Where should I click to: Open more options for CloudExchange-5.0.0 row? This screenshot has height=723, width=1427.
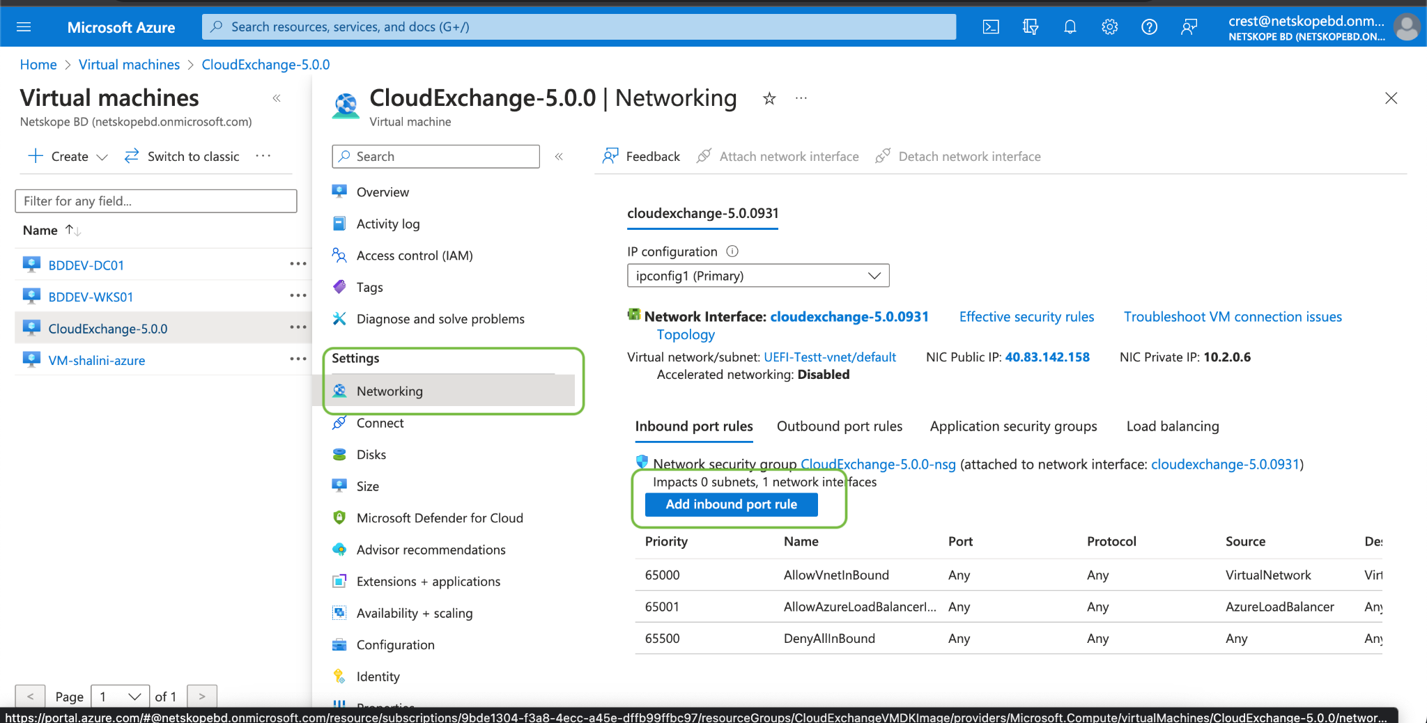(x=298, y=327)
